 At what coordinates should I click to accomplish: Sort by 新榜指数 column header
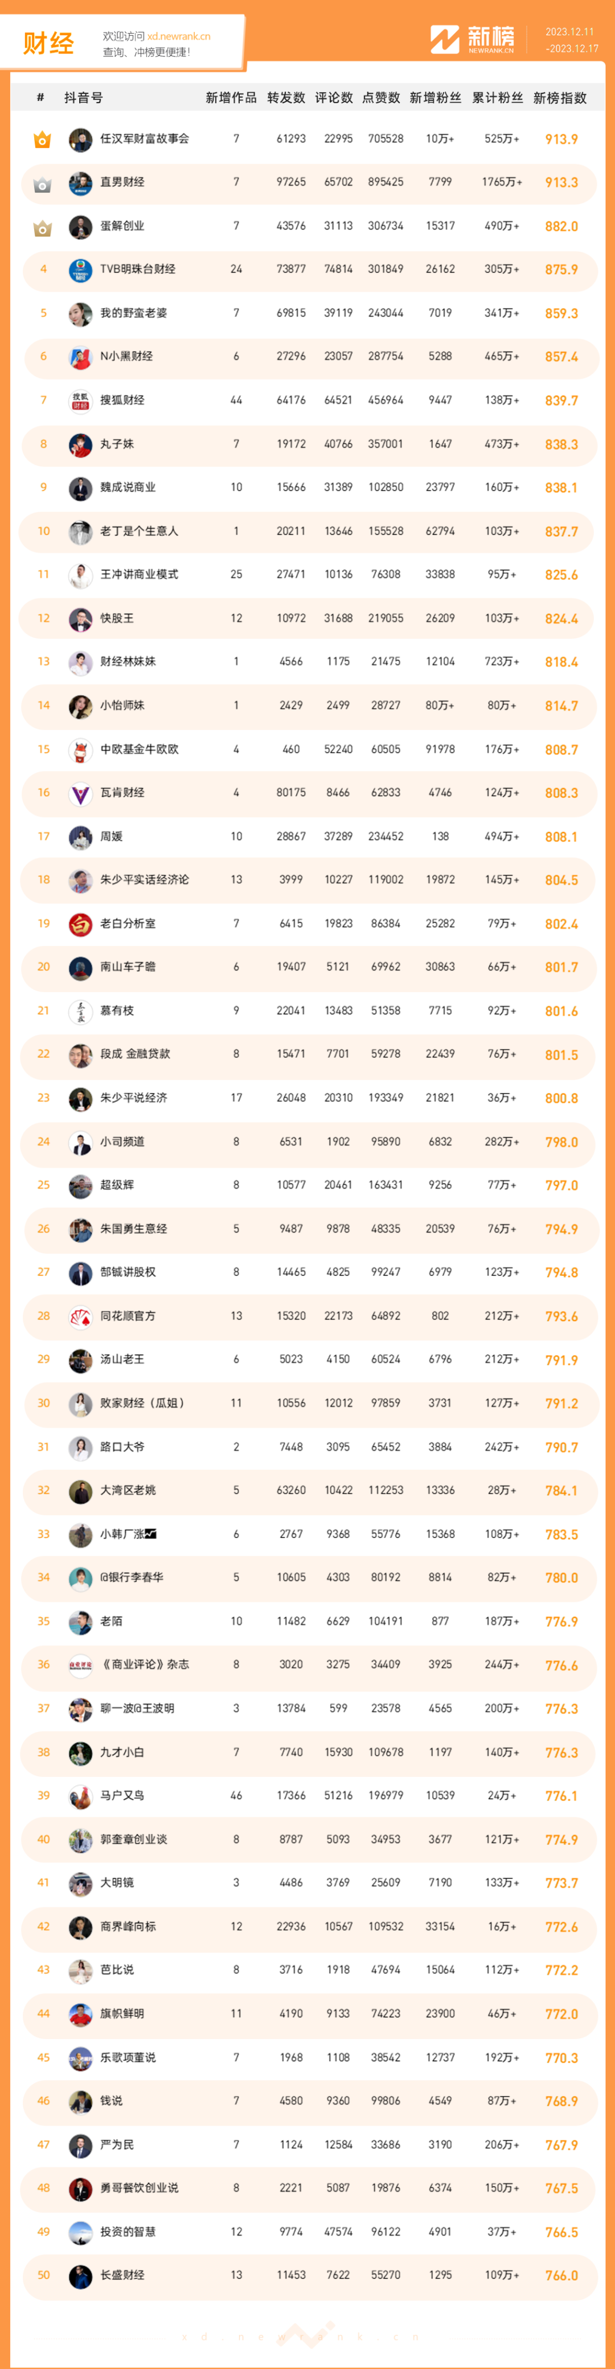click(x=560, y=99)
